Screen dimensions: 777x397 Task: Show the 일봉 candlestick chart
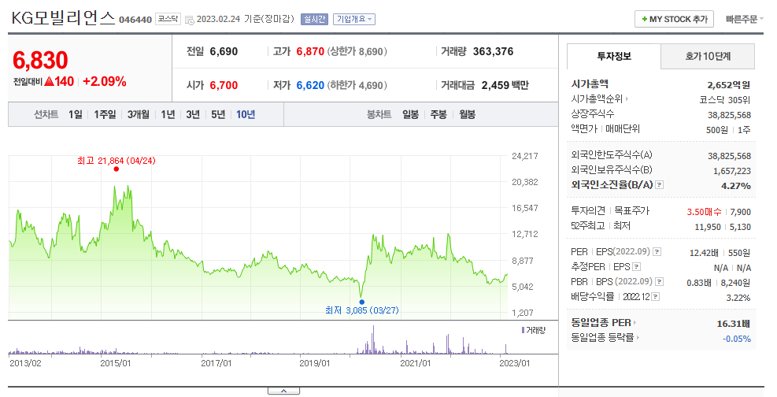coord(410,114)
